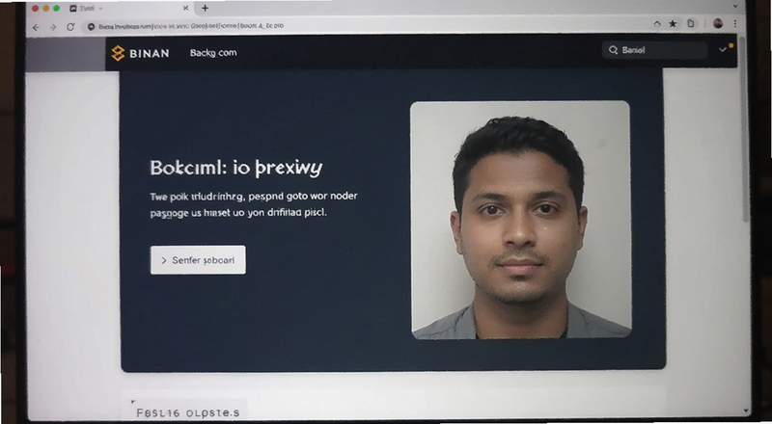This screenshot has height=424, width=772.
Task: Click the Binance logo in the header
Action: (x=140, y=53)
